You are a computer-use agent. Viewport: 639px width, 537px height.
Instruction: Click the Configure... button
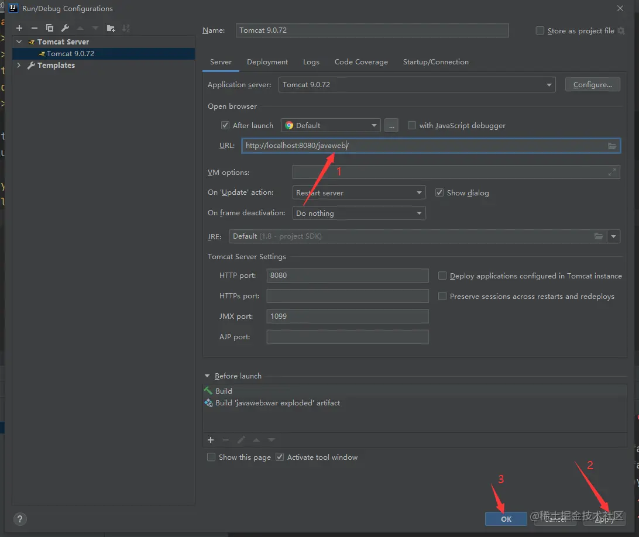click(x=593, y=85)
